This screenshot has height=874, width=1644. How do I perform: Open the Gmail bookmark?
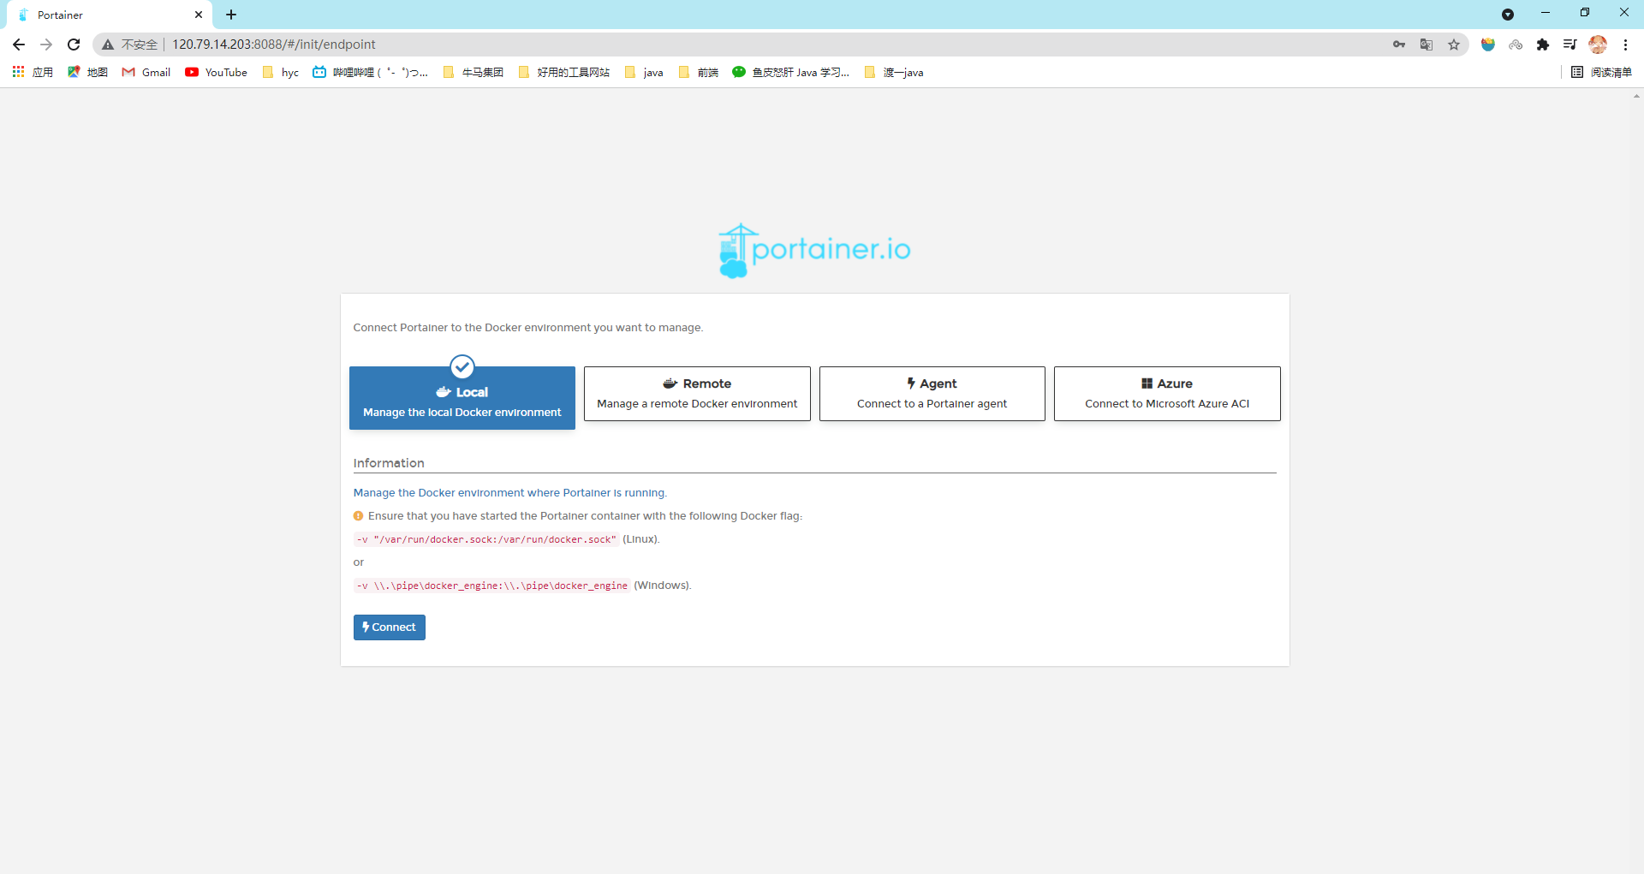[146, 73]
